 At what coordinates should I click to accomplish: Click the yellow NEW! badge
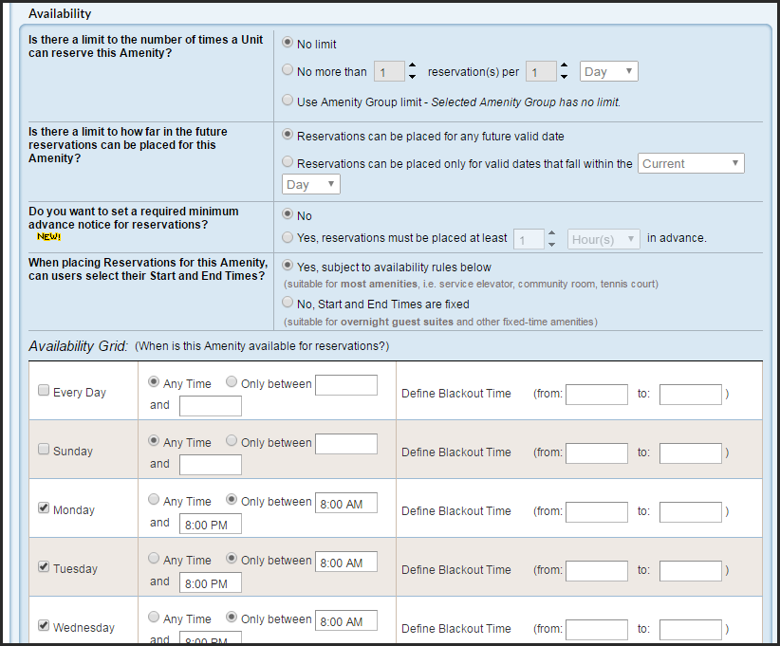click(x=48, y=237)
